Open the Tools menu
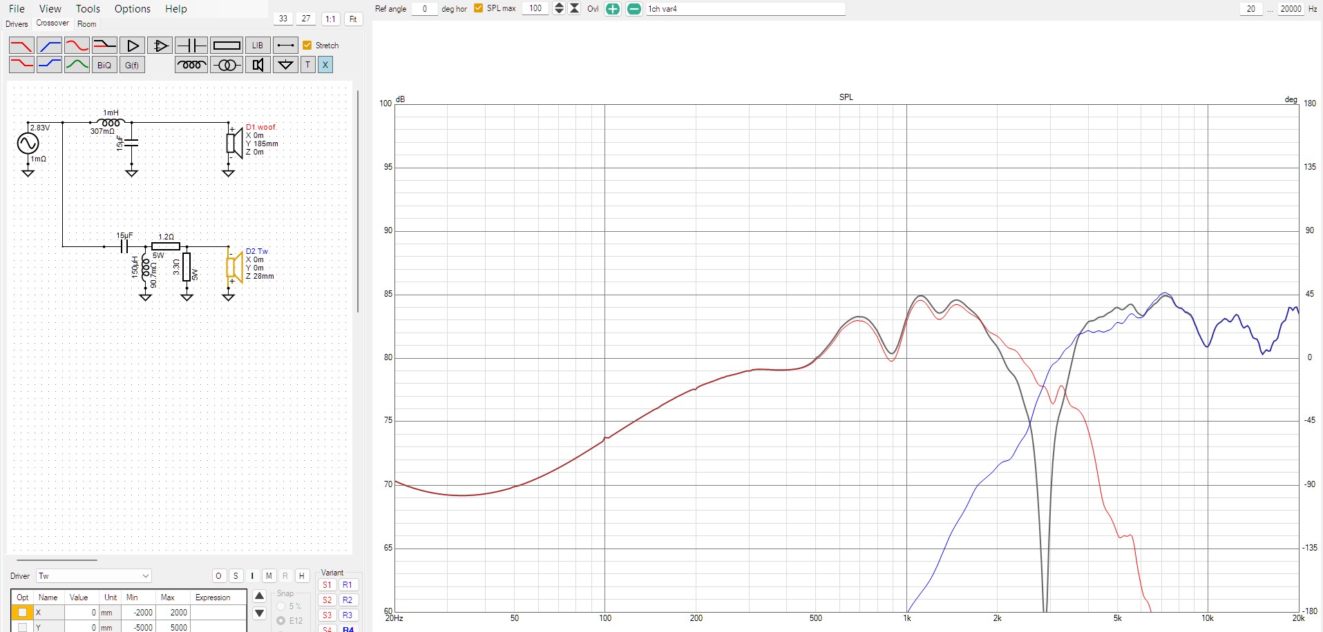Screen dimensions: 1323x632 (x=88, y=9)
